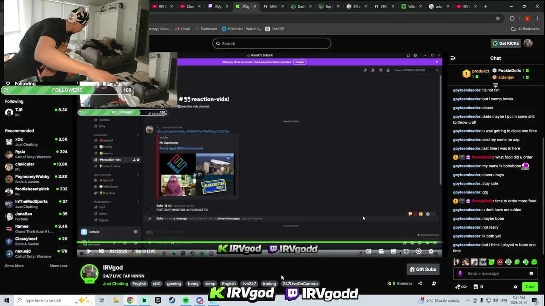
Task: Open Chrome extensions puzzle icon
Action: point(512,19)
